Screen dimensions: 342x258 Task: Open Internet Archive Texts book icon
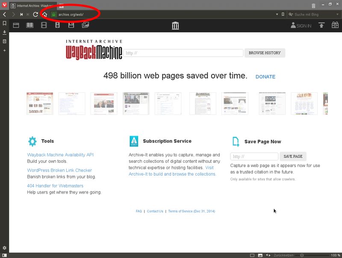click(x=29, y=26)
